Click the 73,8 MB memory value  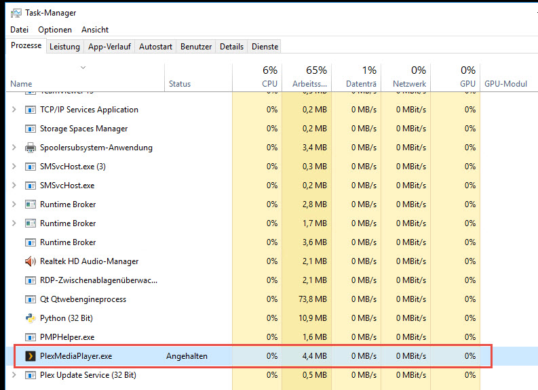[x=313, y=299]
